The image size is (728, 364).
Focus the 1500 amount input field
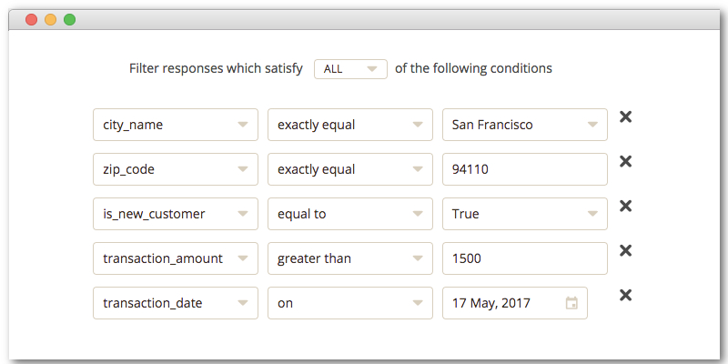coord(525,258)
